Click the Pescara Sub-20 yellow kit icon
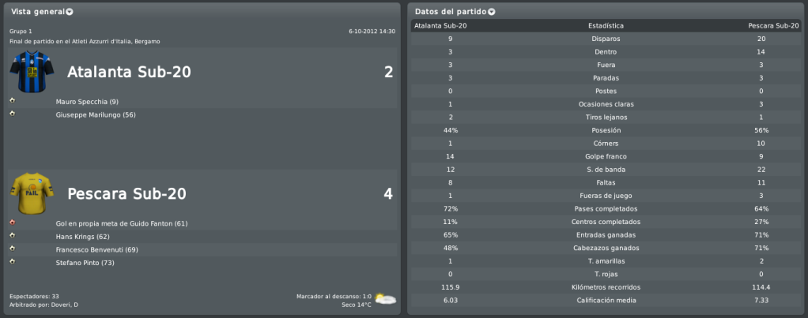 pyautogui.click(x=32, y=193)
